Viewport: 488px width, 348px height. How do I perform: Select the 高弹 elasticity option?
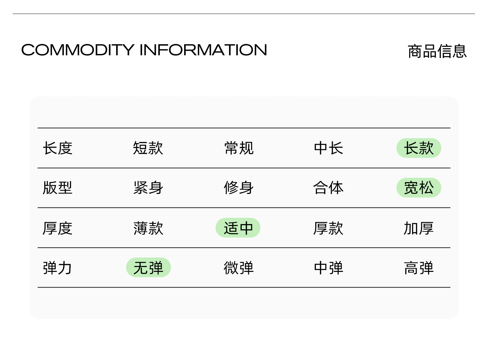(x=419, y=268)
